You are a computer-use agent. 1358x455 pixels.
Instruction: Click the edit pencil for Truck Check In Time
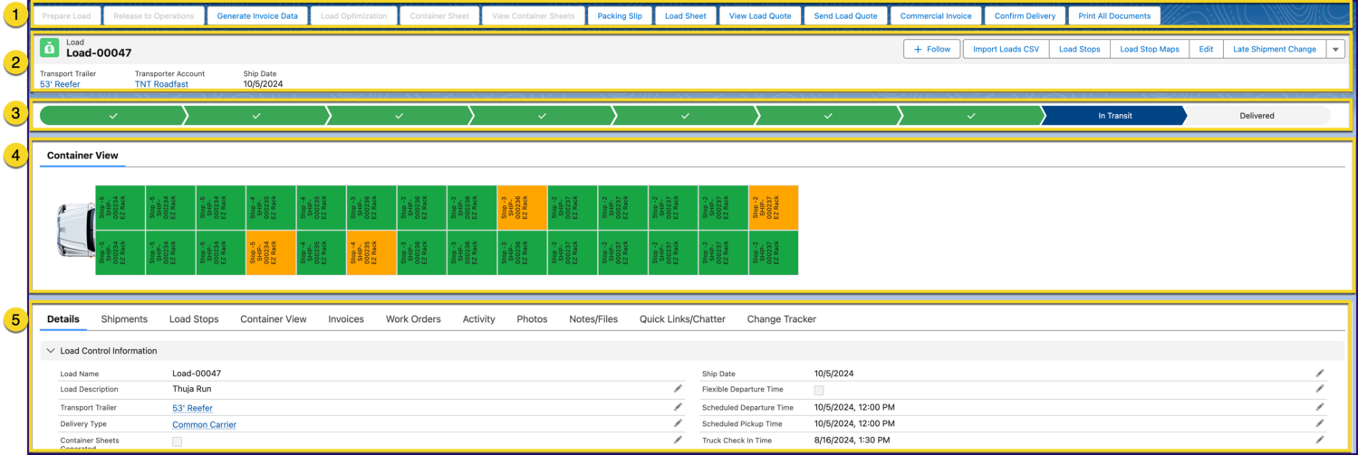[x=1320, y=440]
